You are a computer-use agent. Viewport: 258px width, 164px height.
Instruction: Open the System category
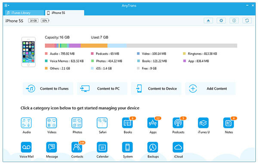128,147
